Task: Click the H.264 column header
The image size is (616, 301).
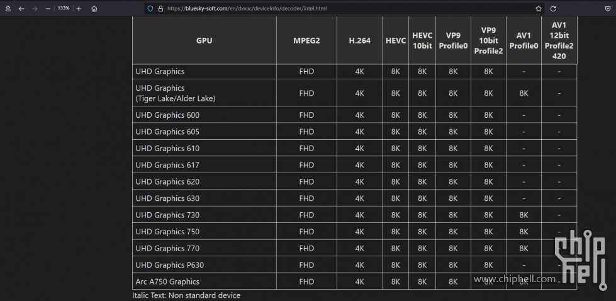Action: click(359, 40)
